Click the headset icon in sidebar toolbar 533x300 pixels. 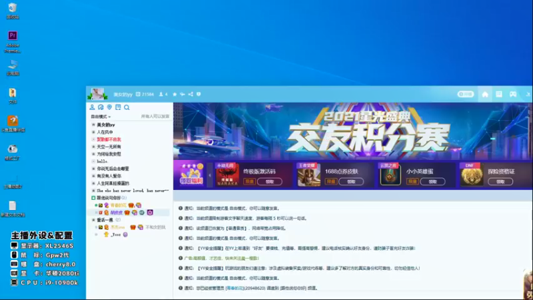point(101,107)
